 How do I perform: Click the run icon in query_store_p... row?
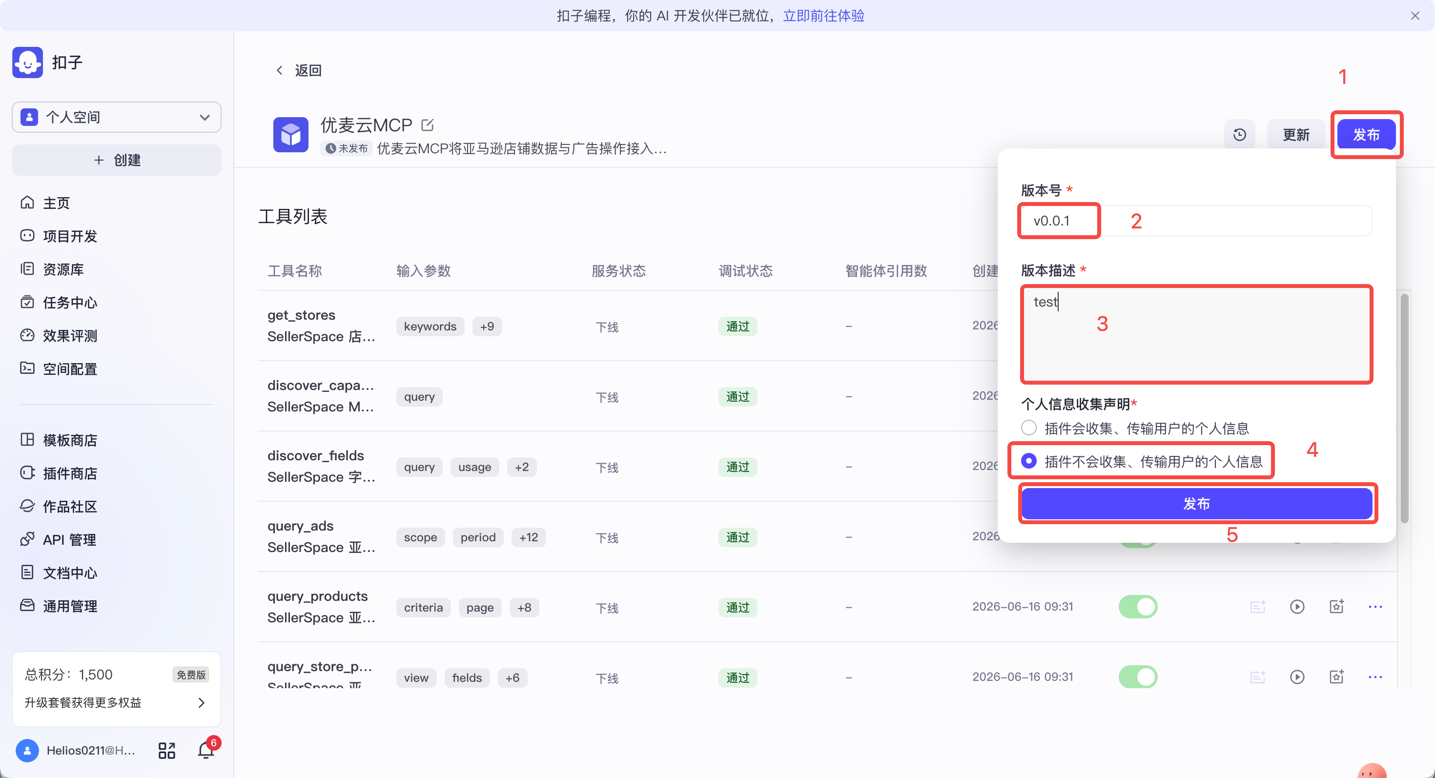pyautogui.click(x=1297, y=676)
